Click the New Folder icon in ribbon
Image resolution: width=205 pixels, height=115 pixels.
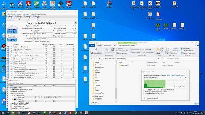click(158, 50)
